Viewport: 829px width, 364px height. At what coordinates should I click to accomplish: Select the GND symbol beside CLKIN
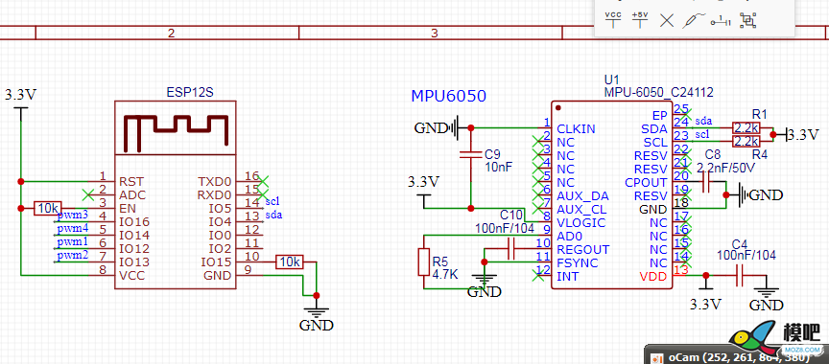click(438, 127)
